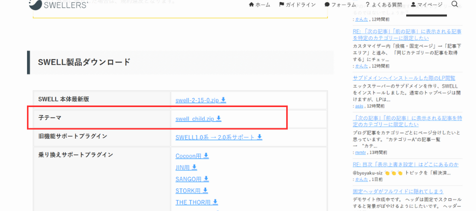This screenshot has height=211, width=476.
Task: Download the swell_child.zip child theme link
Action: 195,119
